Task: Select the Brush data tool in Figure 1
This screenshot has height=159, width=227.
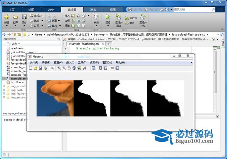Action: (x=84, y=68)
